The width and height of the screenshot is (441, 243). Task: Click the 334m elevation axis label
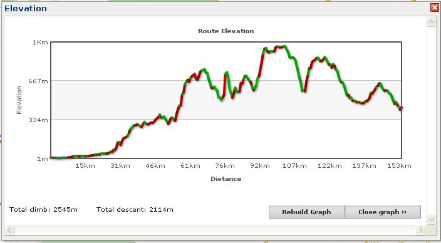tap(38, 120)
